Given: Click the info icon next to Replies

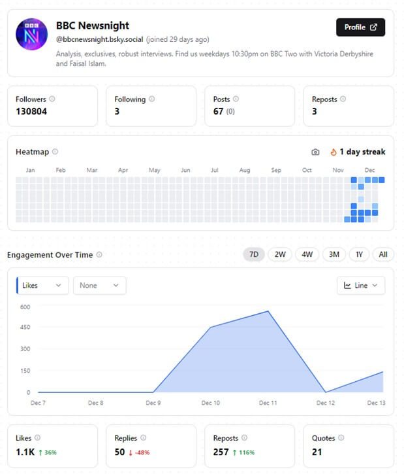Looking at the screenshot, I should pyautogui.click(x=144, y=437).
